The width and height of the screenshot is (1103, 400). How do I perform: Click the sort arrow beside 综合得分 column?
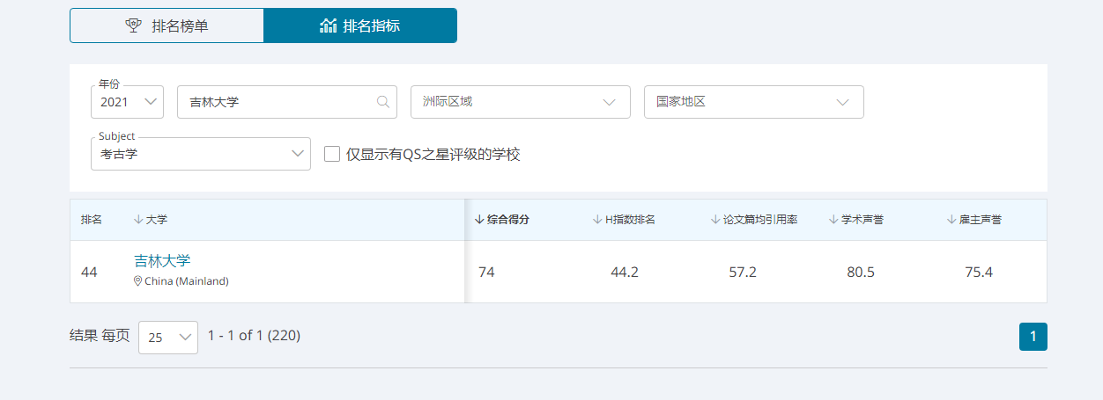coord(479,220)
